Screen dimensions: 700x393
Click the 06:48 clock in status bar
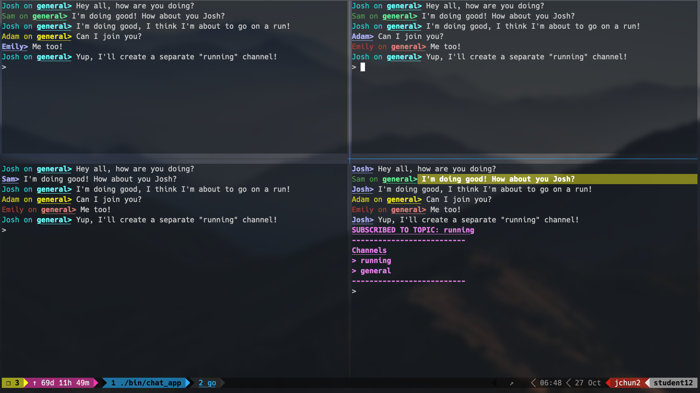pyautogui.click(x=551, y=383)
